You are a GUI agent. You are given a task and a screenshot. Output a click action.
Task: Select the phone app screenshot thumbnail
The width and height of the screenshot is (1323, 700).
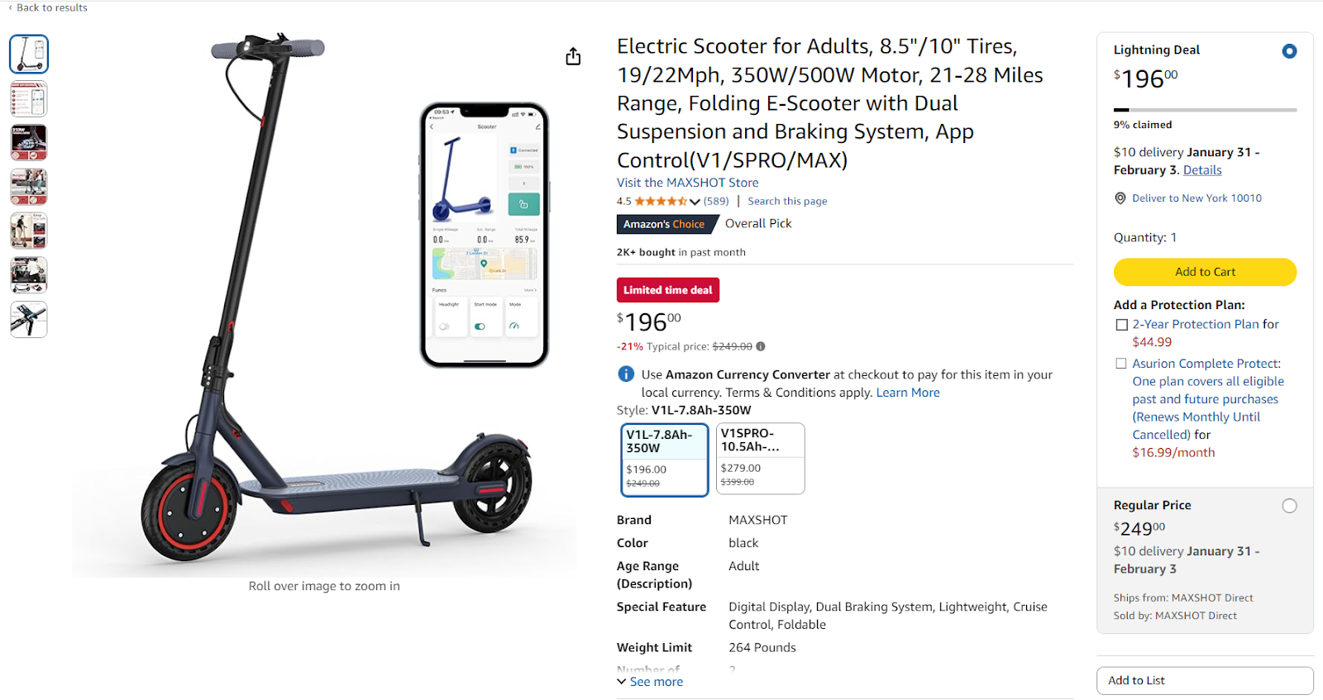(29, 98)
